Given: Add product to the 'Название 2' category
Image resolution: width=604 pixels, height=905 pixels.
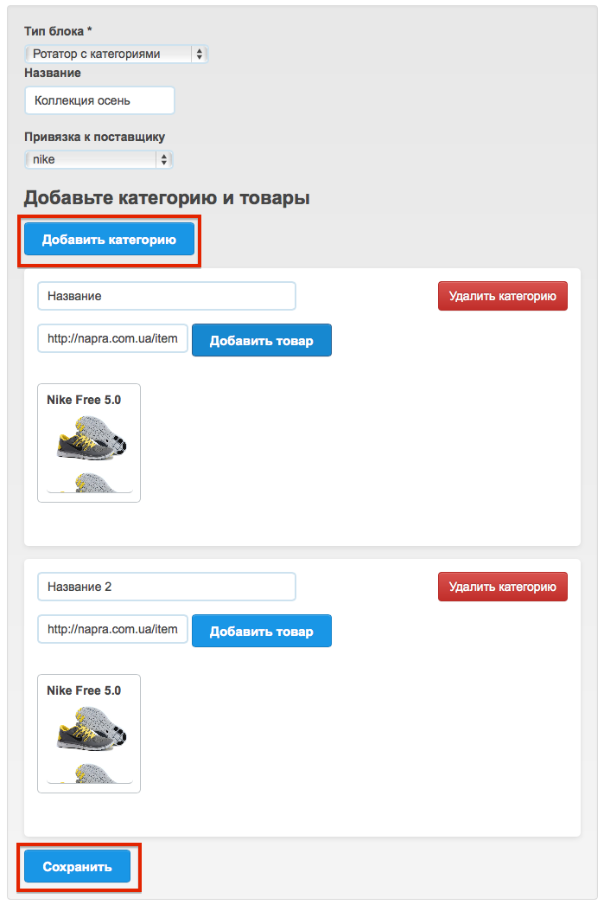Looking at the screenshot, I should [x=262, y=631].
